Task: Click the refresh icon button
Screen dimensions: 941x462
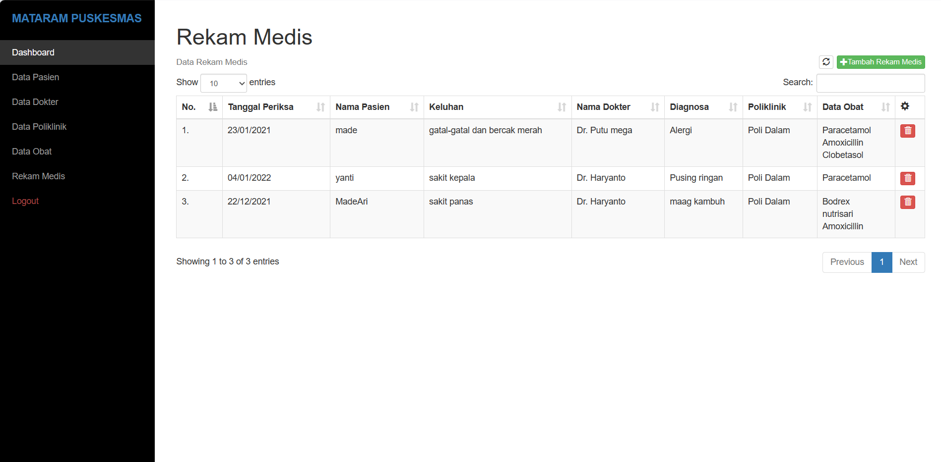Action: (826, 62)
